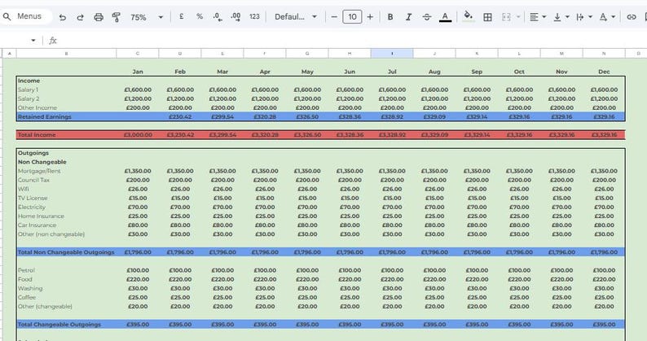Select the Other Income label cell
647x341 pixels.
click(67, 107)
